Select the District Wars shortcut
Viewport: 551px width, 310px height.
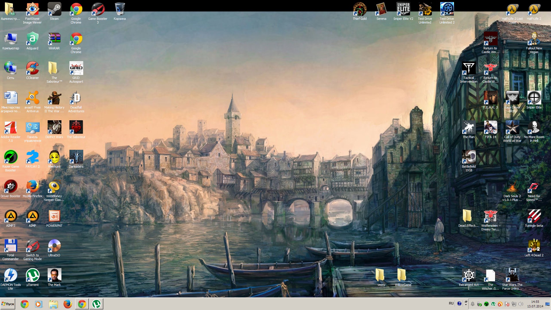coord(54,130)
